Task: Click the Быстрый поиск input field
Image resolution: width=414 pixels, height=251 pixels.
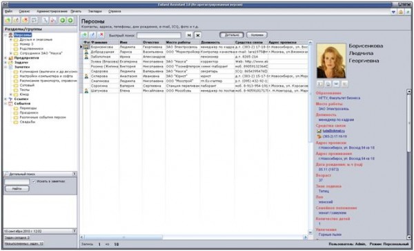Action: [x=159, y=35]
